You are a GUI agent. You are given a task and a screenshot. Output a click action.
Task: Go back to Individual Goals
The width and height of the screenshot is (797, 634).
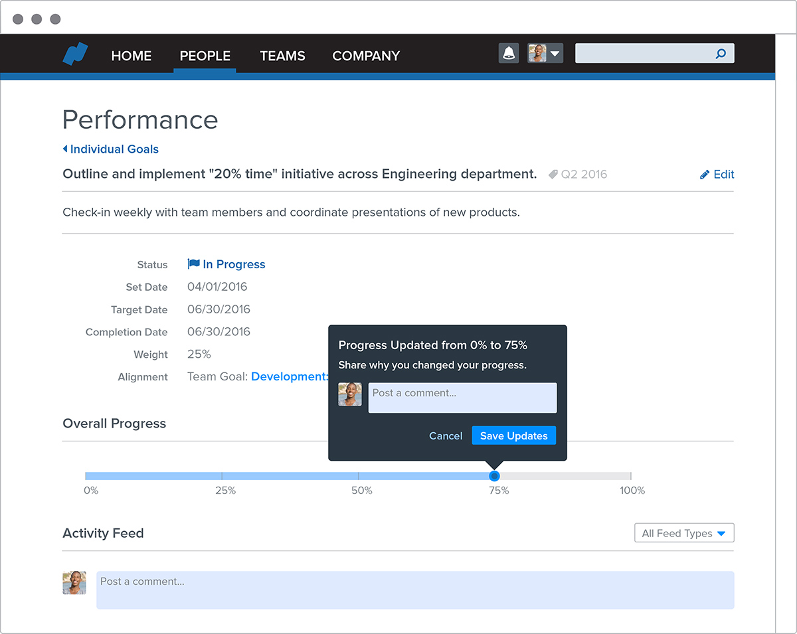coord(111,149)
